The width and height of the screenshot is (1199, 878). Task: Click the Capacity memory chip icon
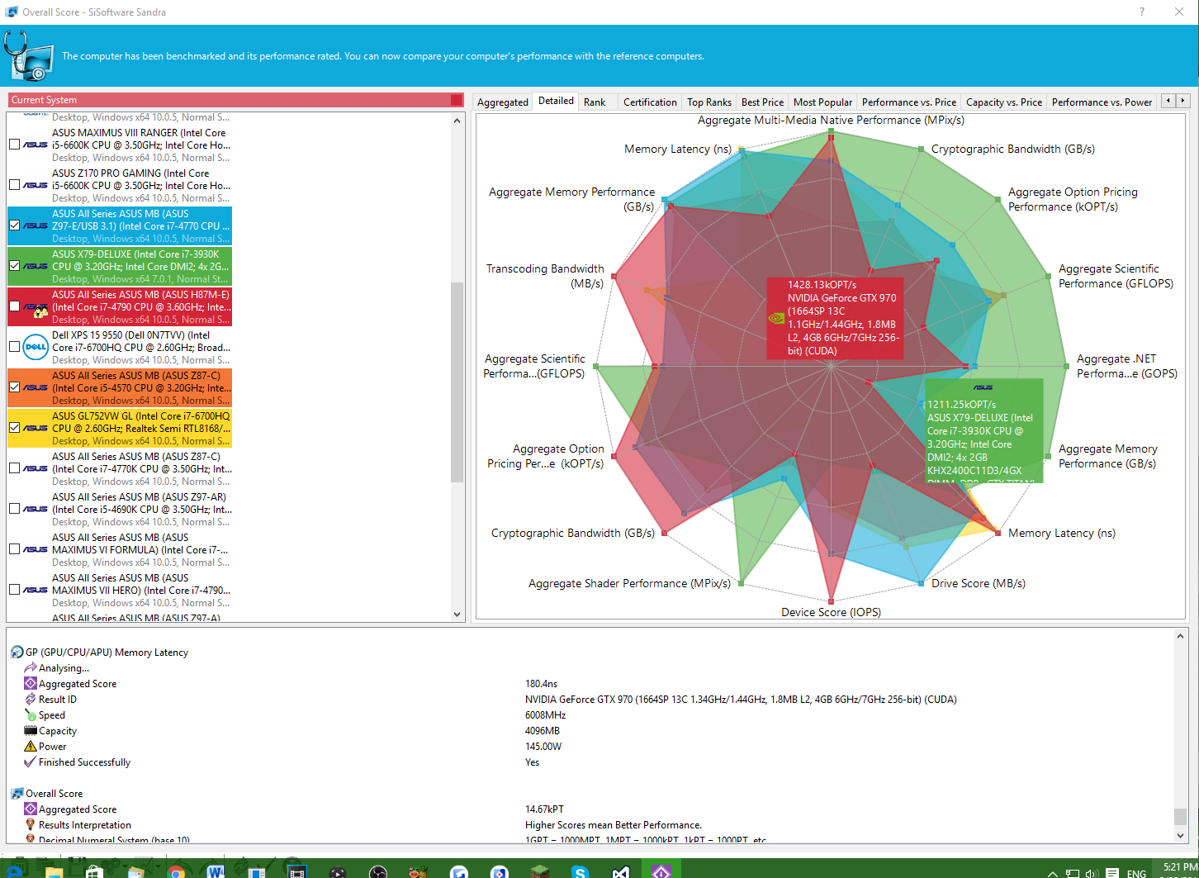[31, 730]
